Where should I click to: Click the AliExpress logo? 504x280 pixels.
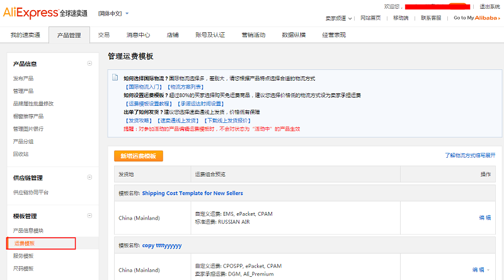pyautogui.click(x=45, y=13)
